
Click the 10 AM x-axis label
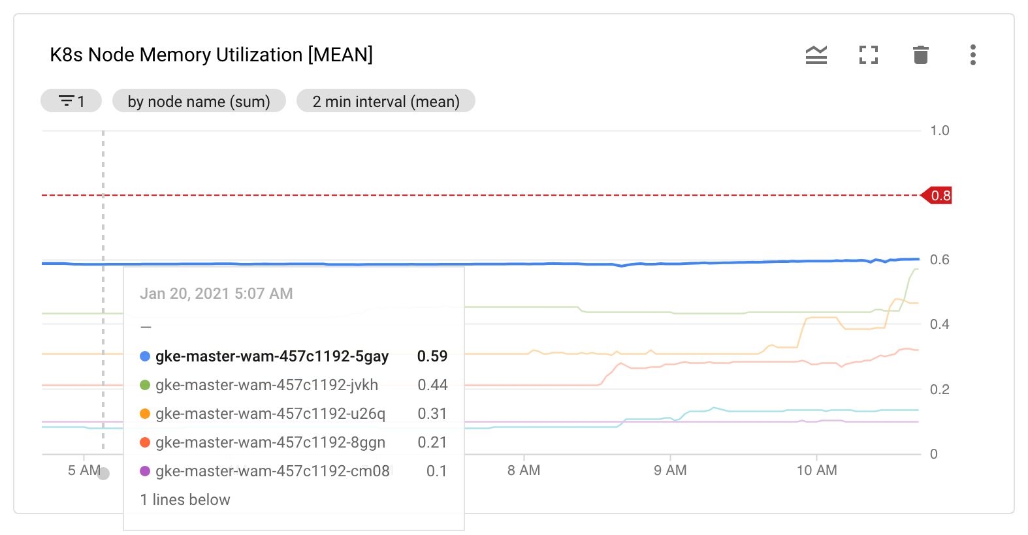click(817, 470)
